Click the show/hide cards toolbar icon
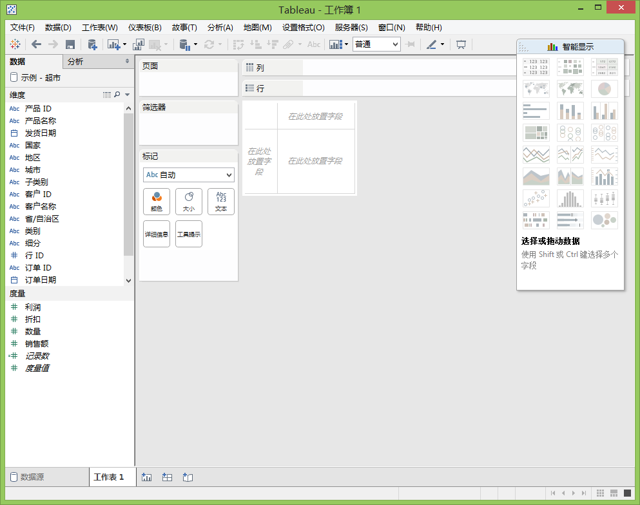 [x=336, y=44]
